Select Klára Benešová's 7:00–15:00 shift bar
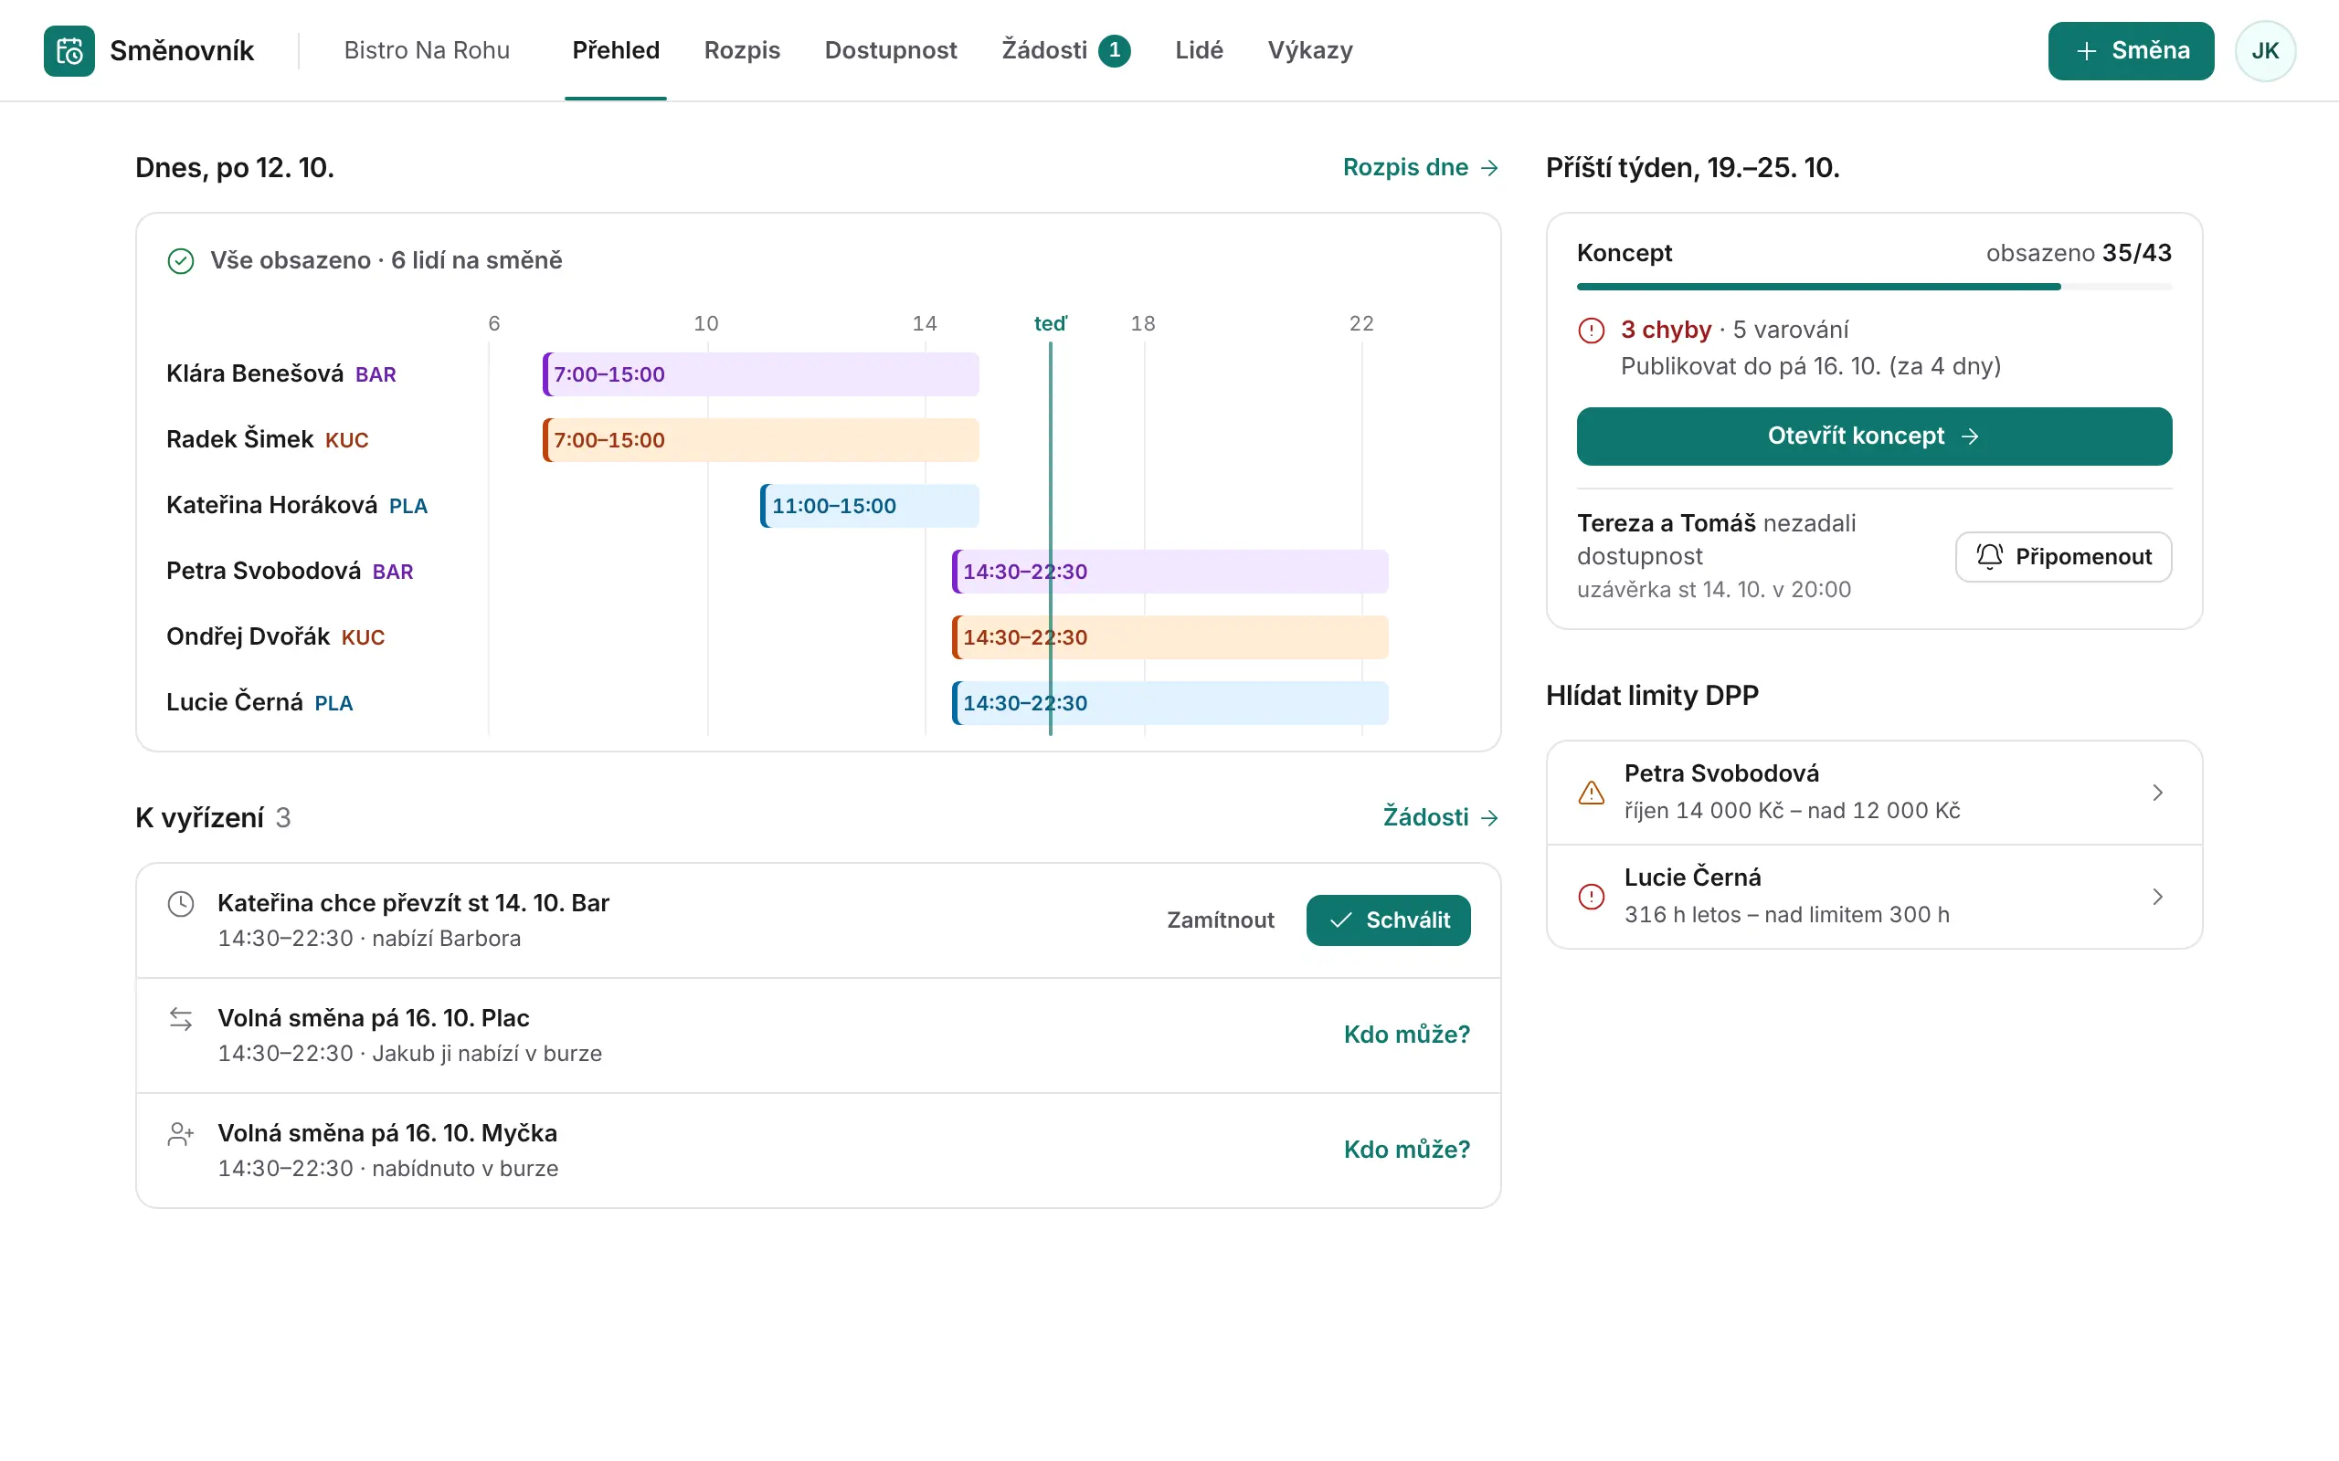Viewport: 2339px width, 1461px height. [761, 374]
